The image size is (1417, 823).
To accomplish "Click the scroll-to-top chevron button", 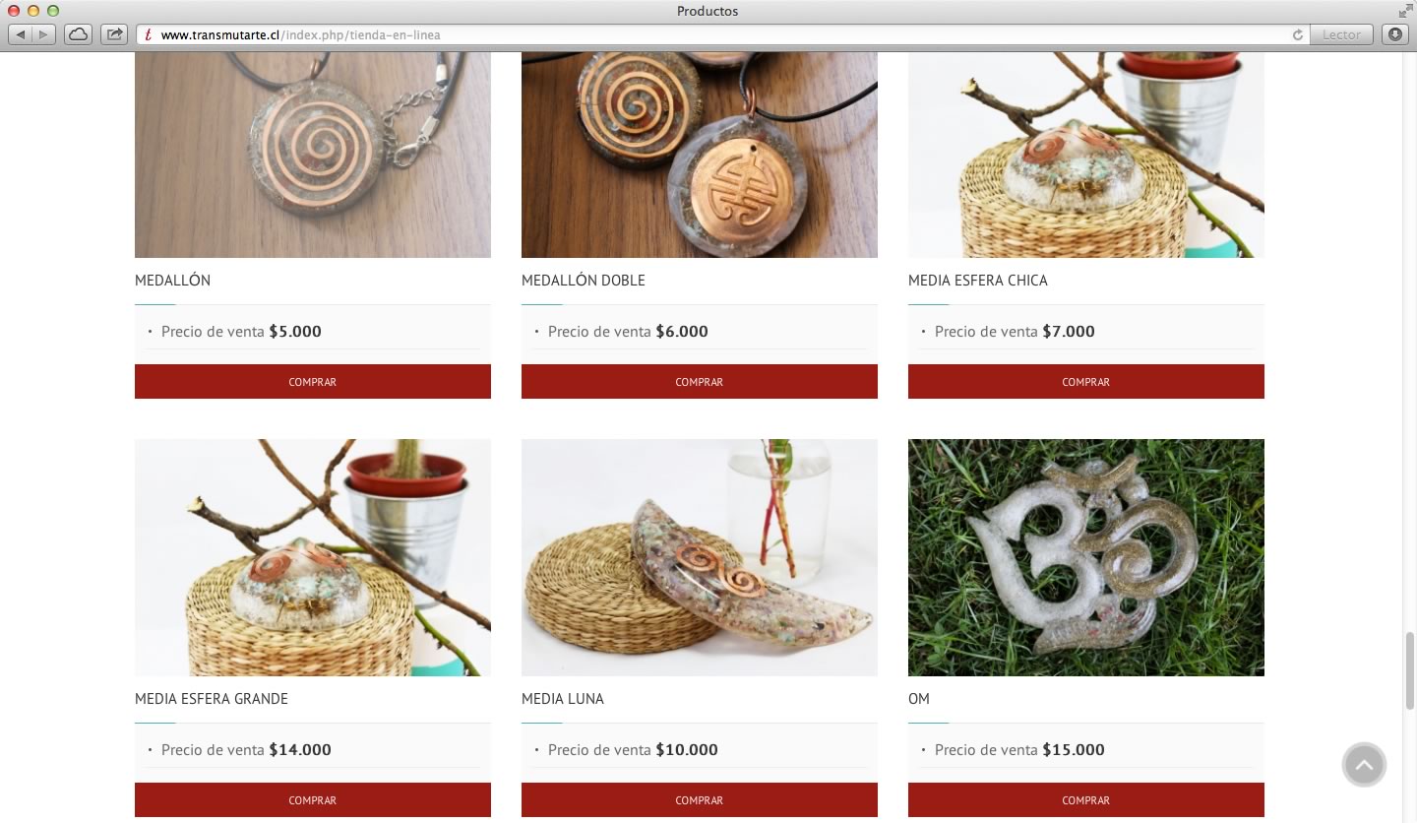I will coord(1364,765).
